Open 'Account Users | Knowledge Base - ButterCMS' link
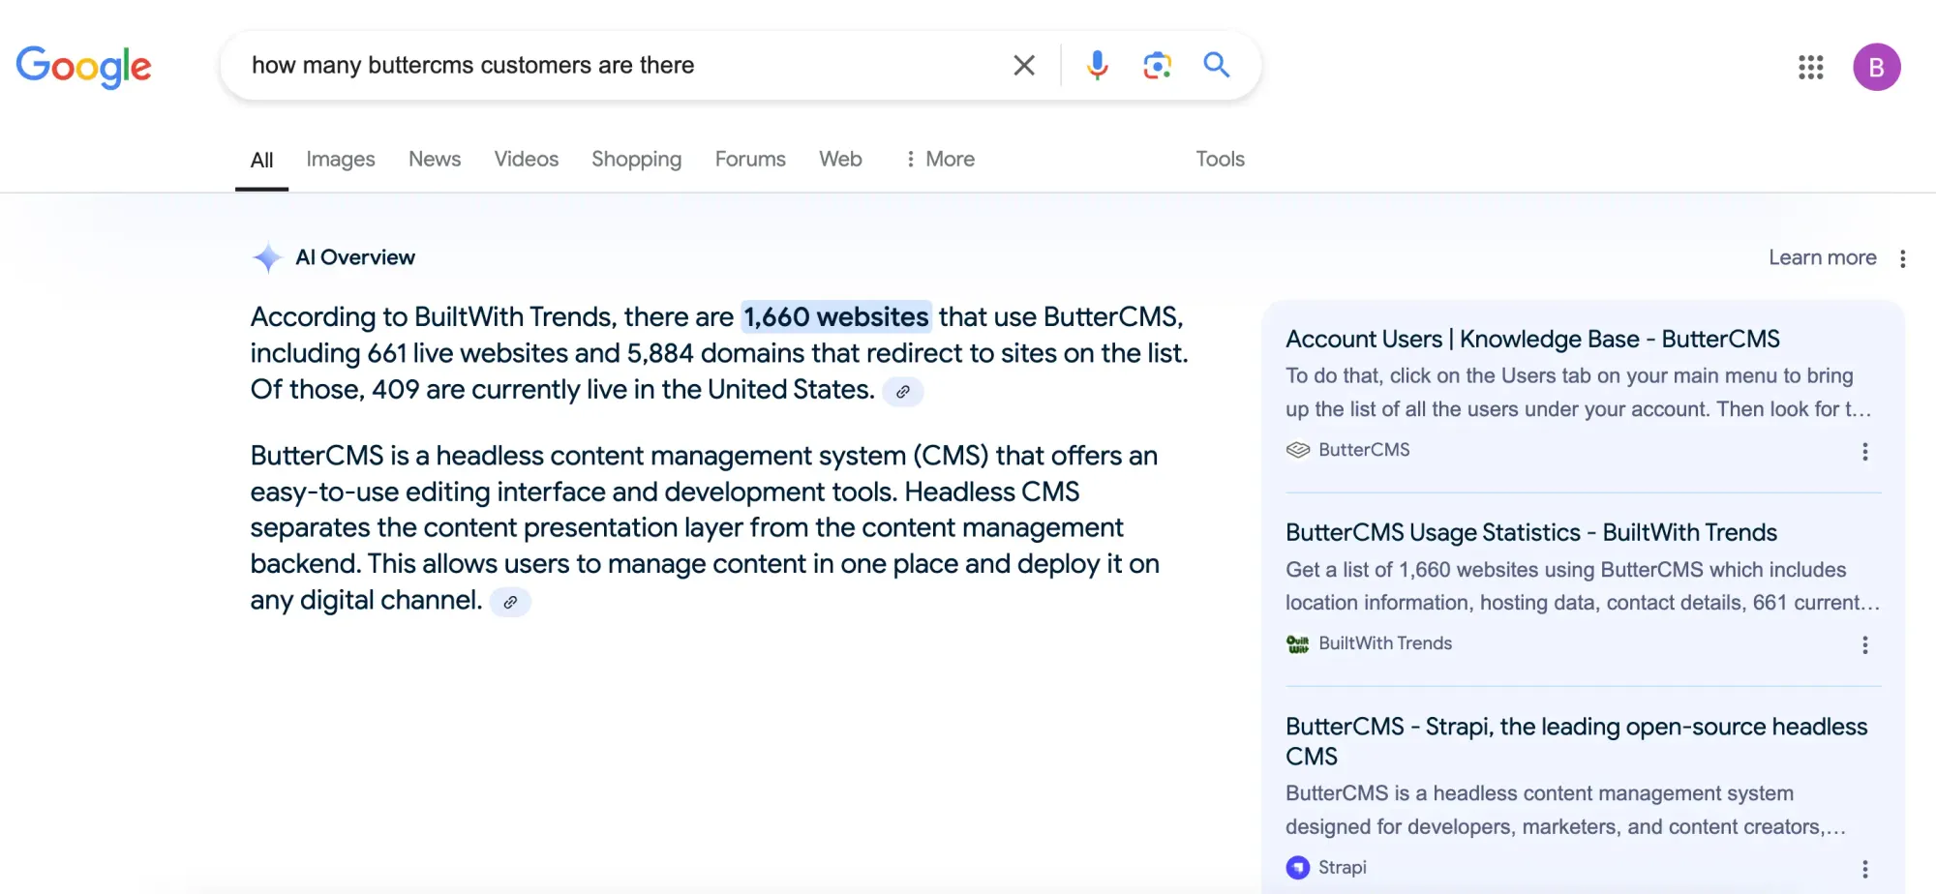This screenshot has height=894, width=1936. point(1532,340)
